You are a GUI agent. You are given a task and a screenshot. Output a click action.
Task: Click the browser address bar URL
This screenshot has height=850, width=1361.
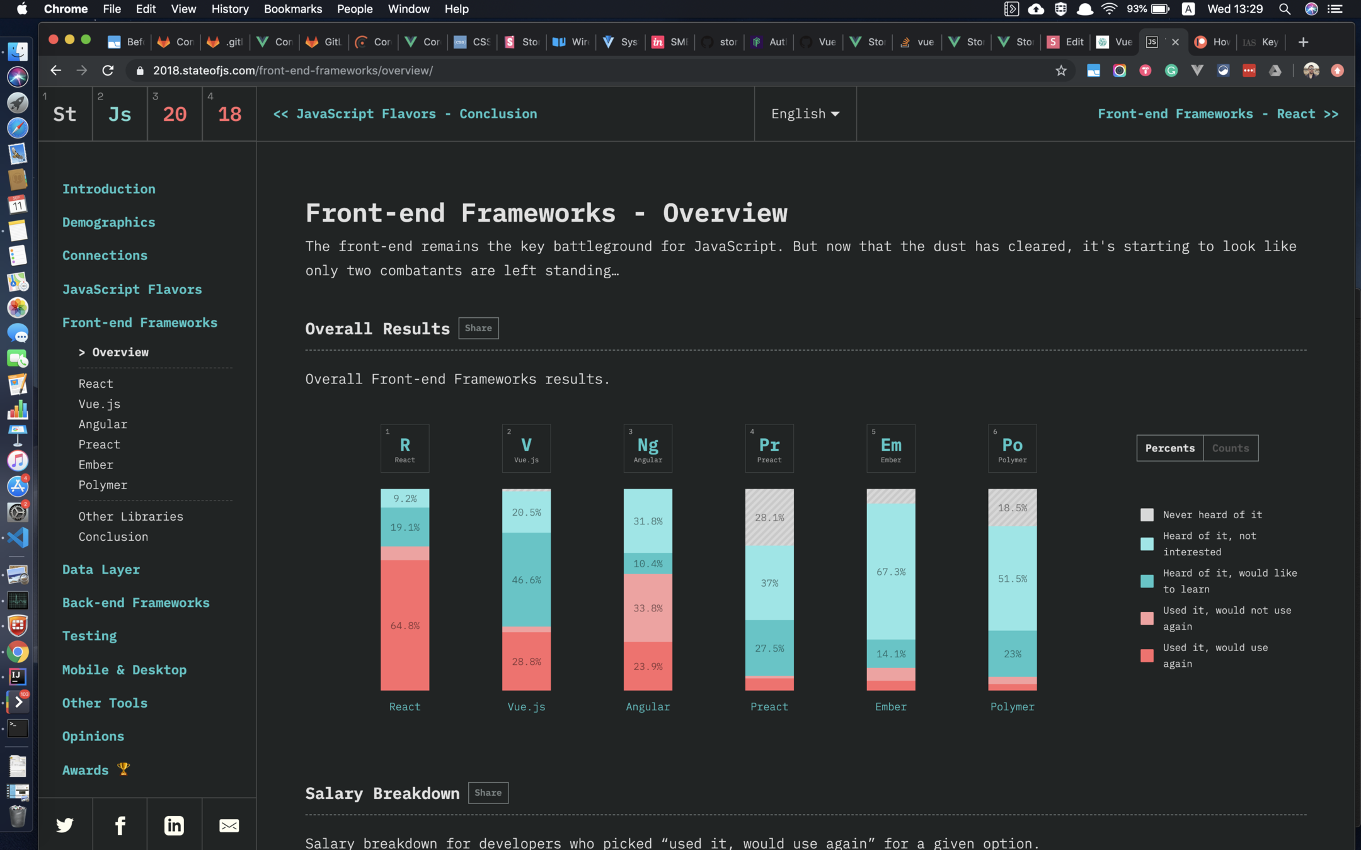(292, 71)
